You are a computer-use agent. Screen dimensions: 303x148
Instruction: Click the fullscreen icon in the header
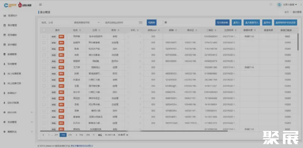point(271,5)
